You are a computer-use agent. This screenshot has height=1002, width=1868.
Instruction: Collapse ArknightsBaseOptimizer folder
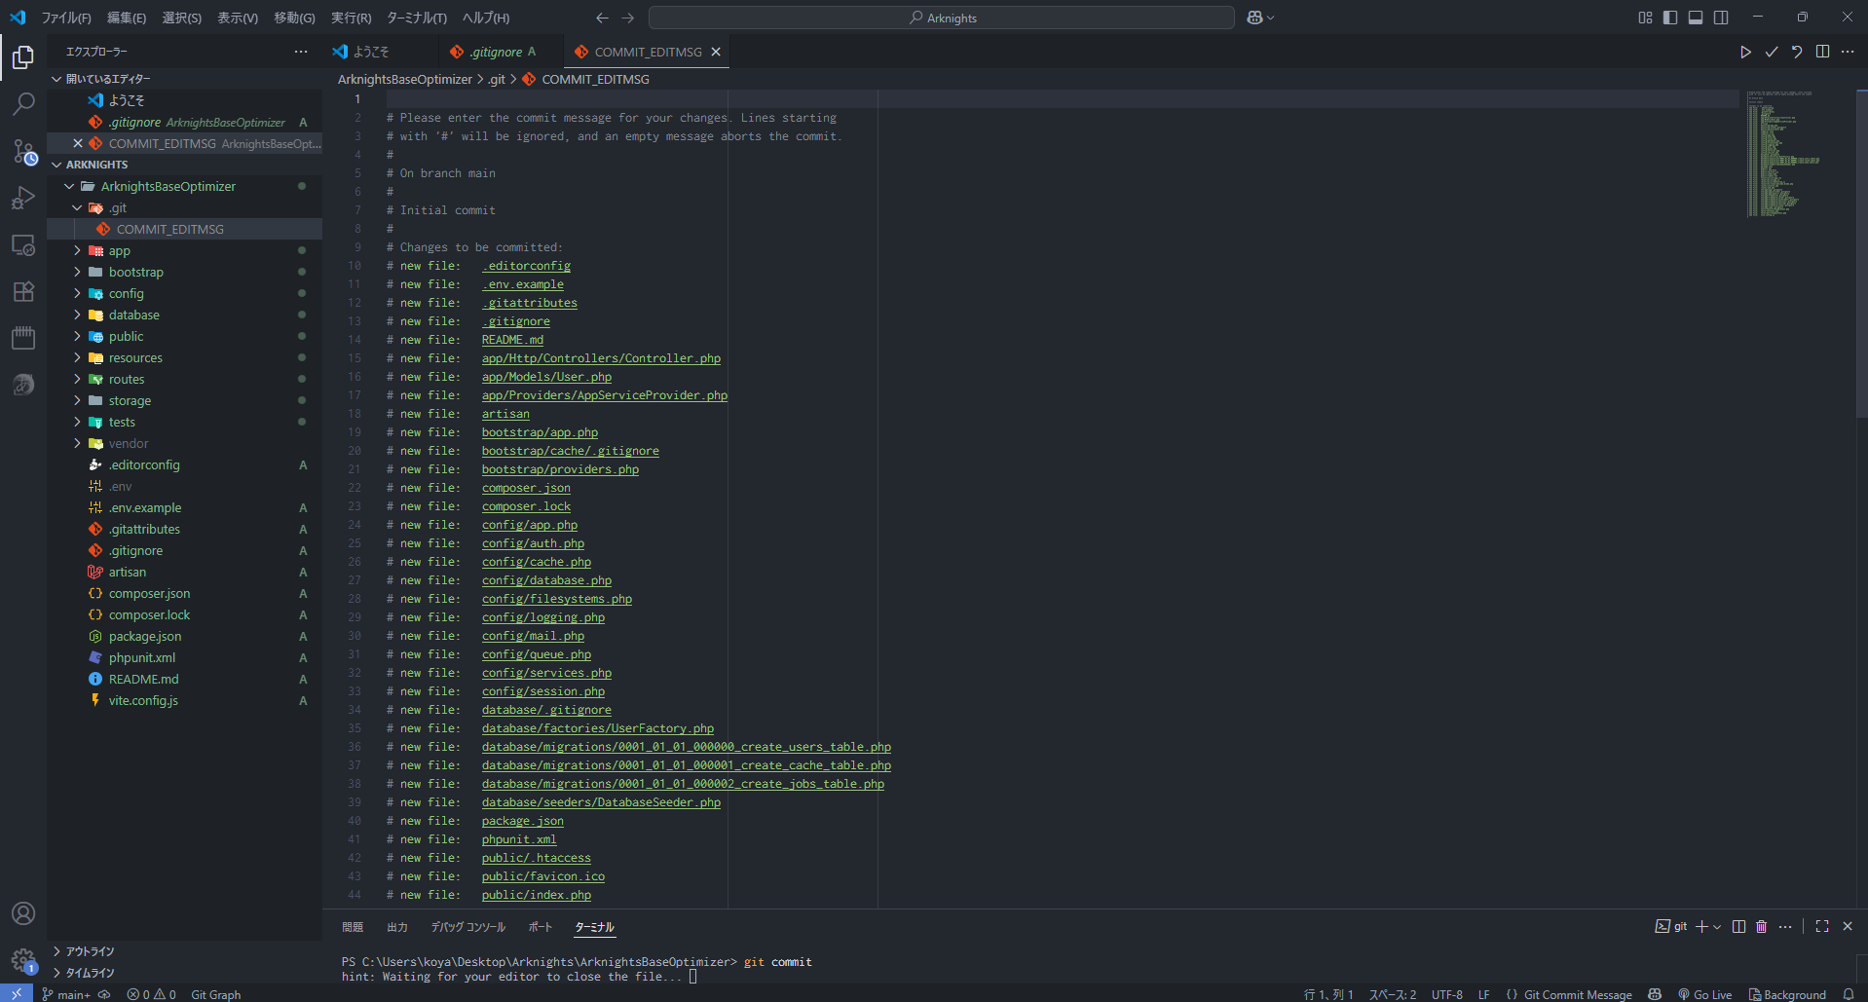tap(69, 186)
